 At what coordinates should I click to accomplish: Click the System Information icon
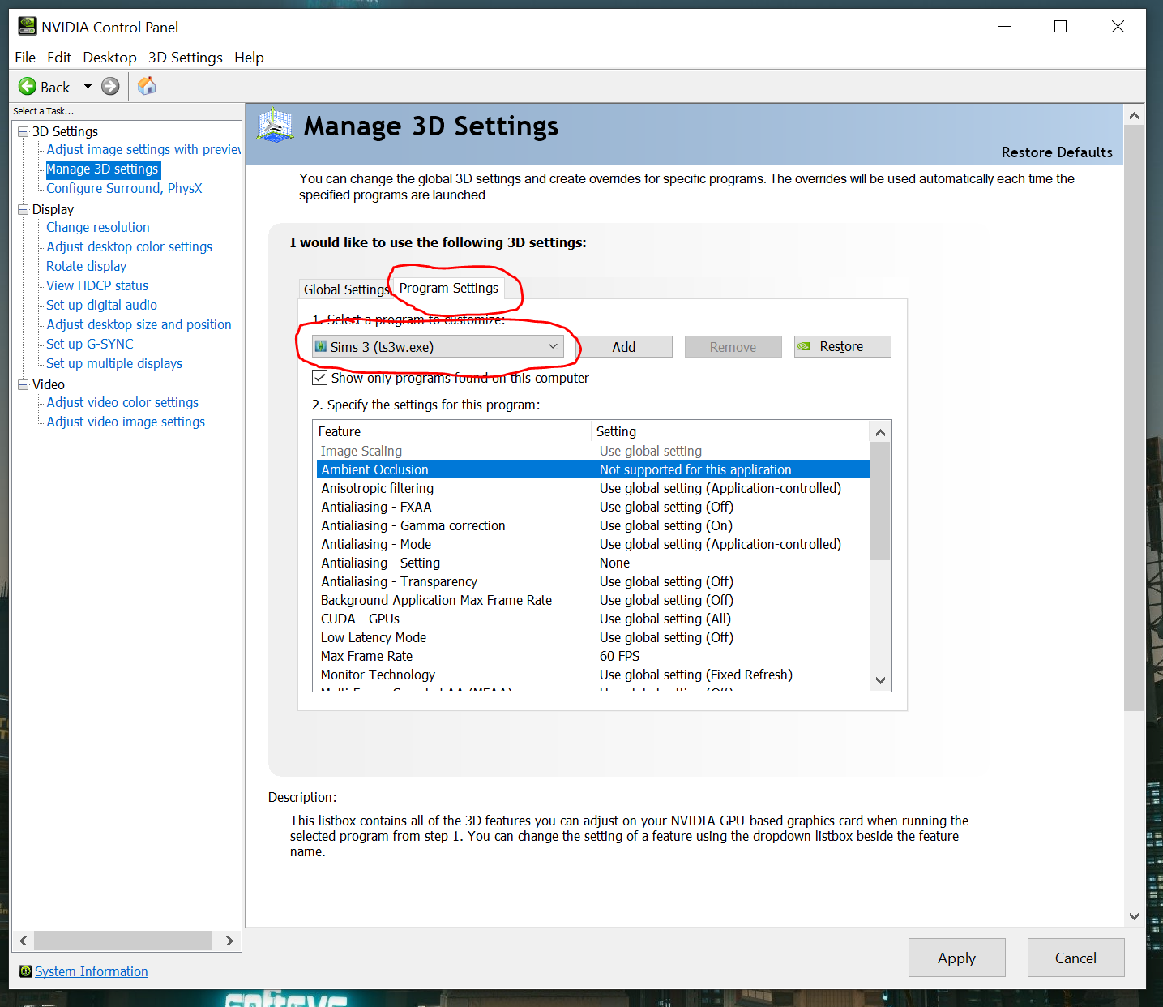click(x=26, y=971)
